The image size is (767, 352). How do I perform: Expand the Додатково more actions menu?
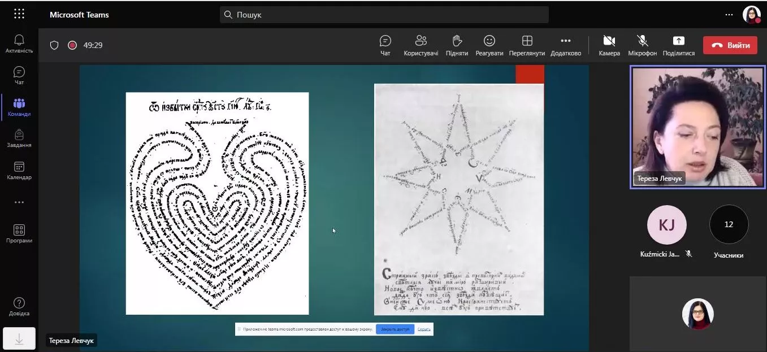tap(565, 45)
